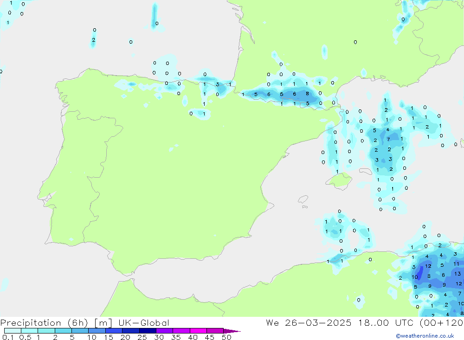The height and width of the screenshot is (340, 464).
Task: Click legend label '35'
Action: point(176,337)
